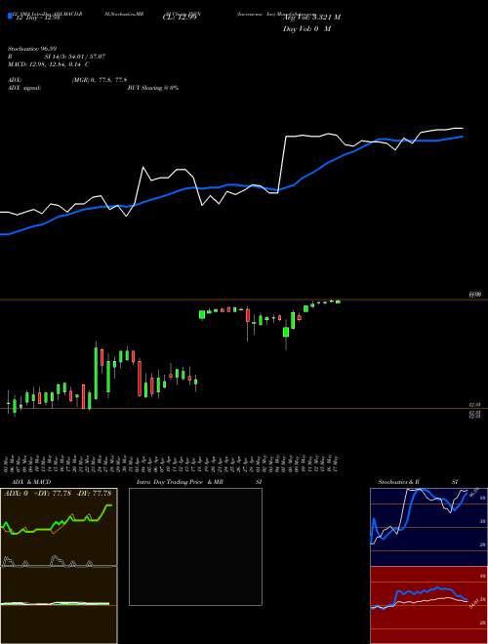Select the 'Avg Vol: 3.321 M' text

(311, 18)
